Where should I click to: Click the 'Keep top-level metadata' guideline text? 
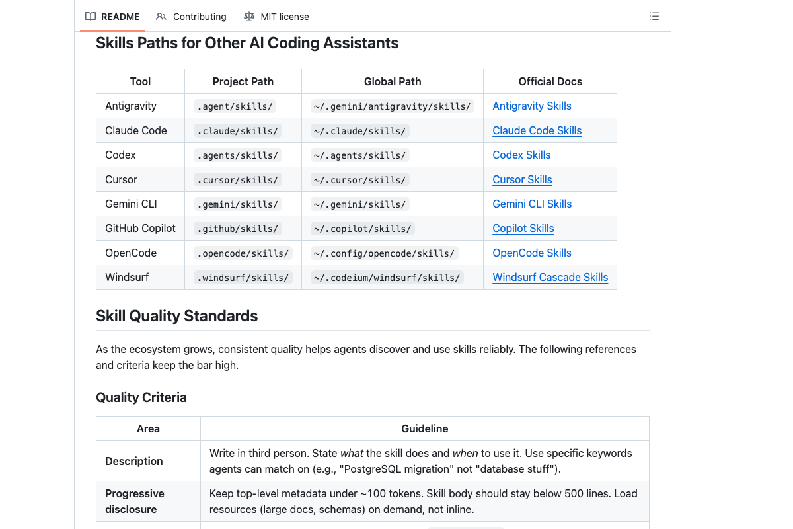coord(424,501)
